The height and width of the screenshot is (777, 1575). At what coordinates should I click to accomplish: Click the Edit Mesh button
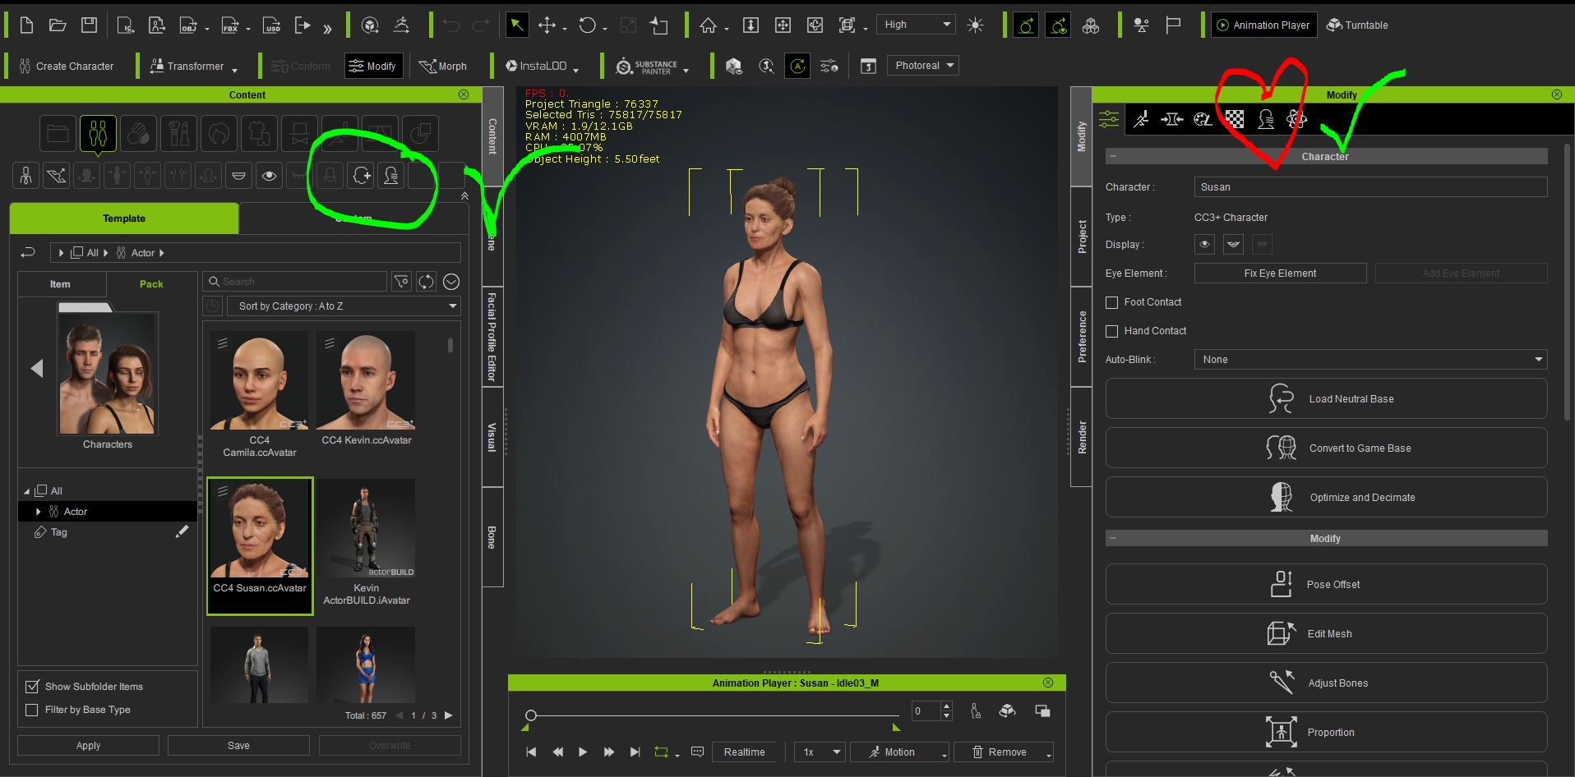[1326, 634]
